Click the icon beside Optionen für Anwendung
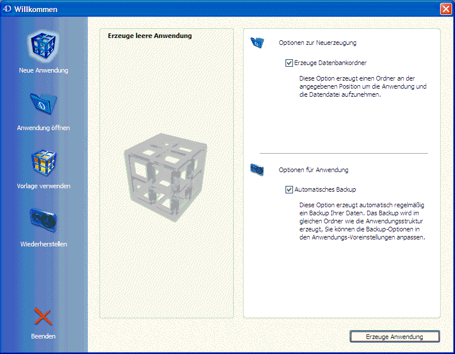This screenshot has height=354, width=455. [x=257, y=170]
